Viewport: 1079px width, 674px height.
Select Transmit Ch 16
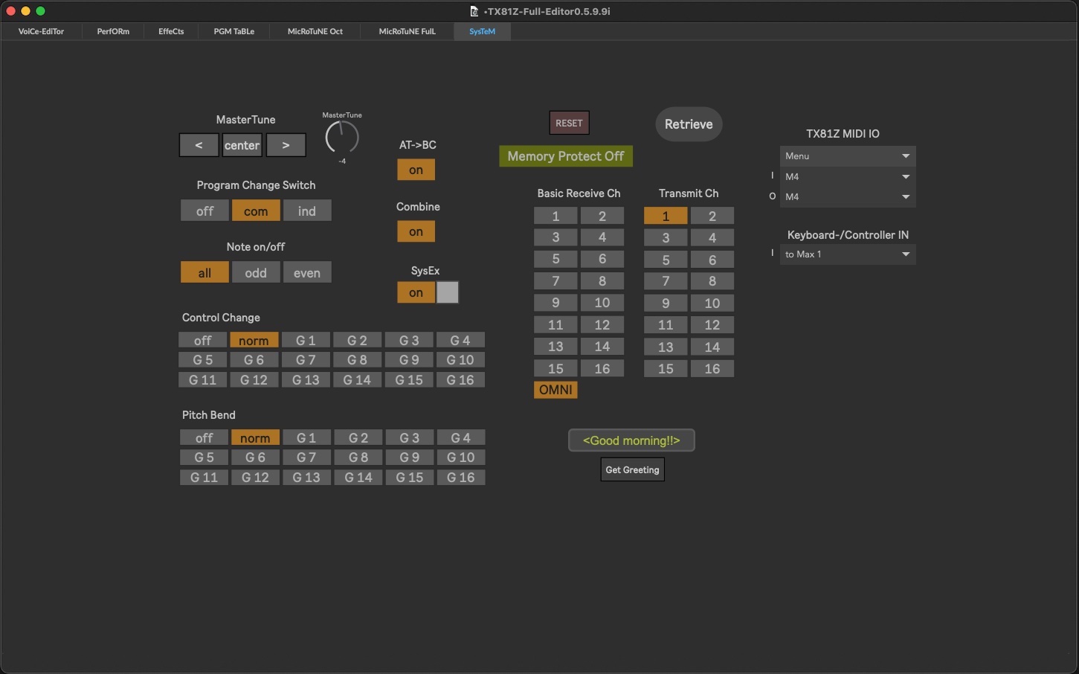712,369
